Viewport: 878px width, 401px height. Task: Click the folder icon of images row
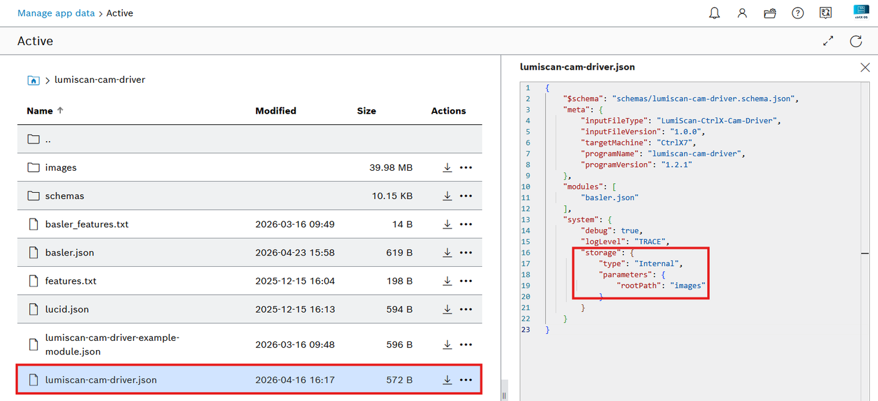point(33,168)
